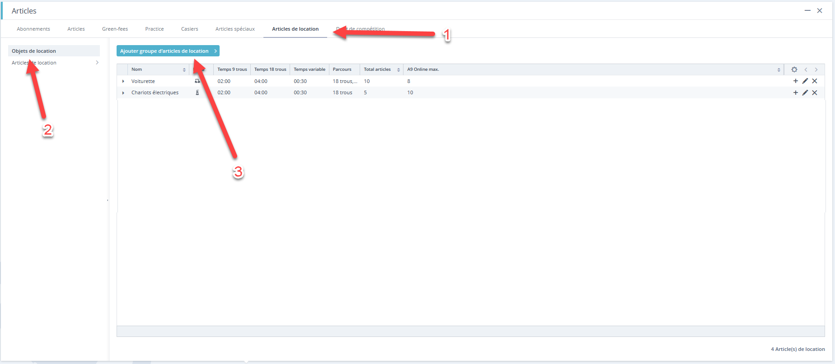Sort by A9 Online max. column arrows

[779, 69]
